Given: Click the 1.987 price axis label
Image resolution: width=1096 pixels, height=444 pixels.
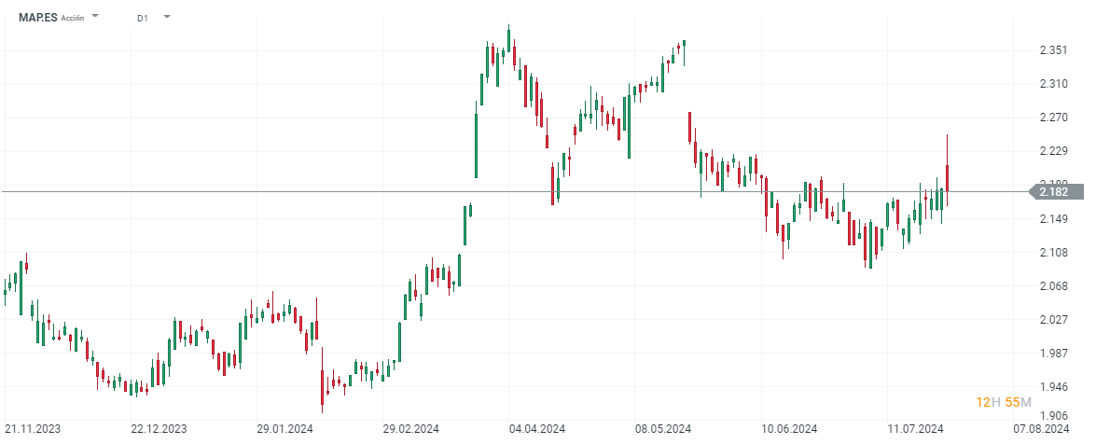Looking at the screenshot, I should 1054,354.
